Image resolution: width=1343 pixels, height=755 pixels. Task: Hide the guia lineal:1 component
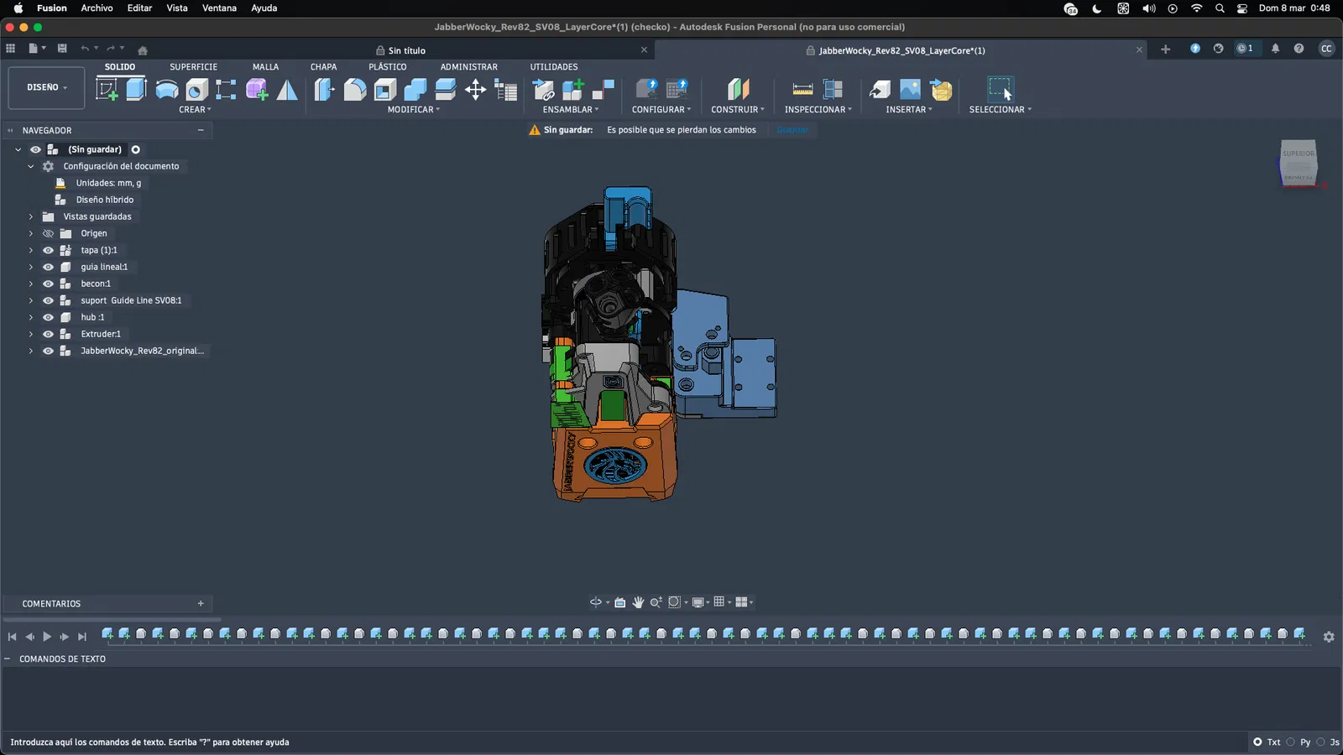pos(48,267)
